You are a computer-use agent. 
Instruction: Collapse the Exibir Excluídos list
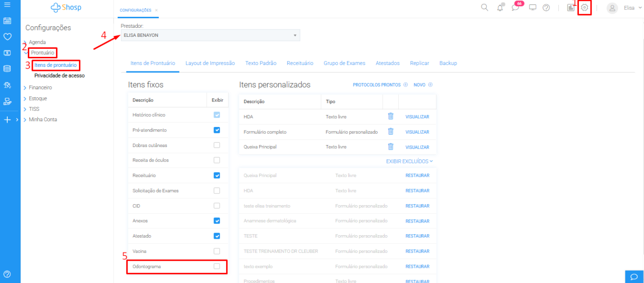pos(409,161)
